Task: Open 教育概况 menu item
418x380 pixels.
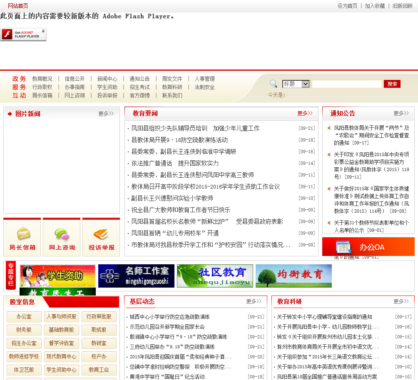Action: [x=42, y=79]
